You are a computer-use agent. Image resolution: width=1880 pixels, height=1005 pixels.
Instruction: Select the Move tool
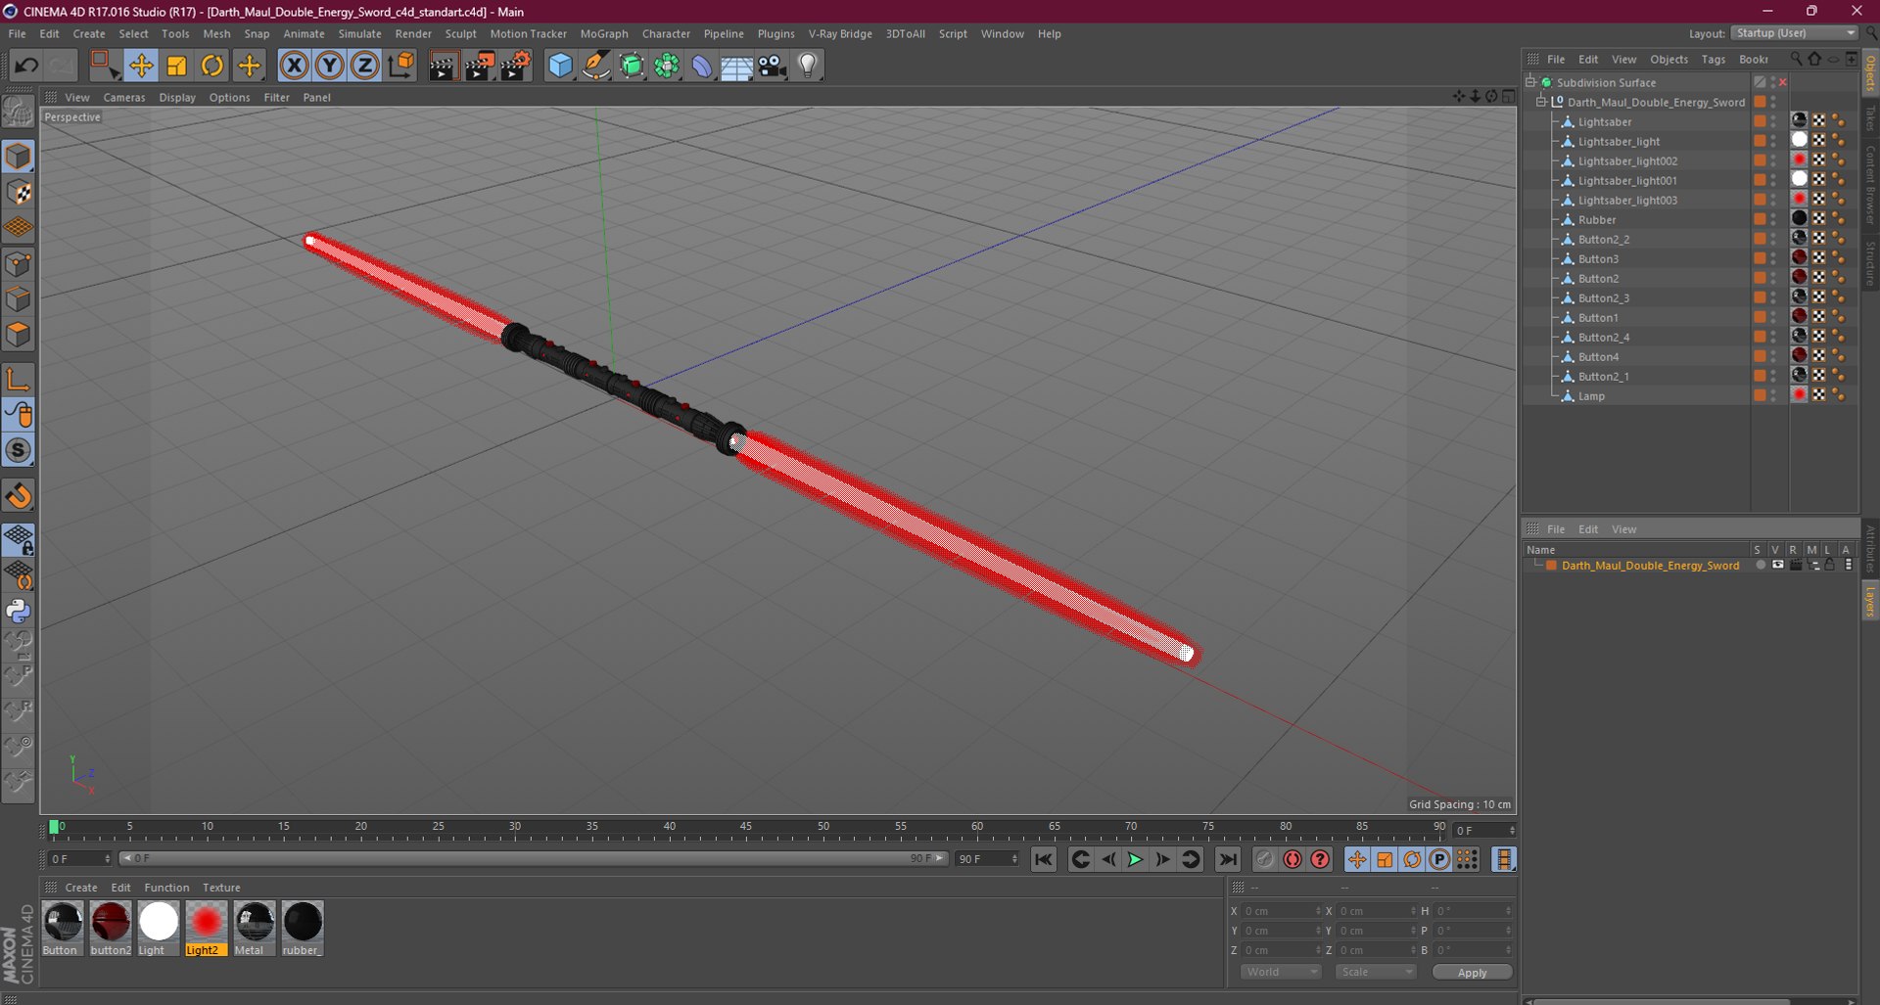tap(141, 66)
